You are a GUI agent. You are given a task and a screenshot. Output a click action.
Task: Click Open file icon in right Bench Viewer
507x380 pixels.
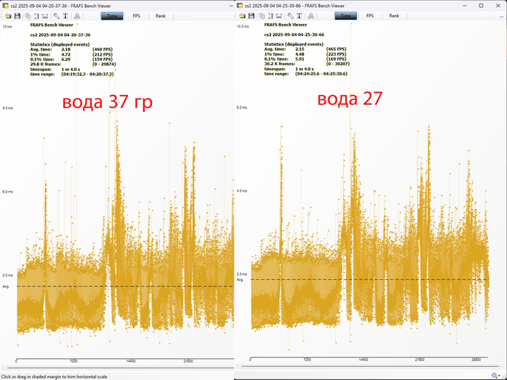coord(241,15)
